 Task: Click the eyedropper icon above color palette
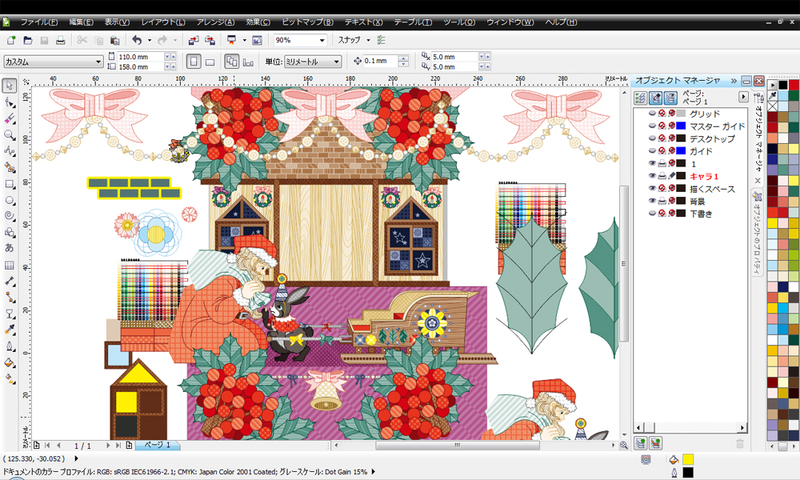click(773, 95)
